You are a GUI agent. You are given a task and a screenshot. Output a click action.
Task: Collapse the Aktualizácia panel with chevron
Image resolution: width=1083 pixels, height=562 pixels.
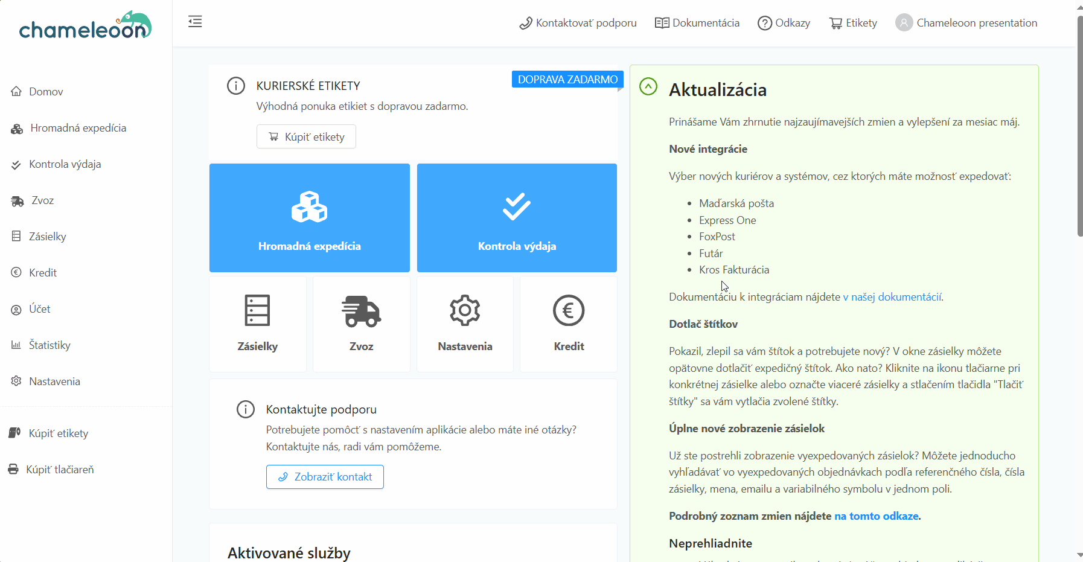(648, 86)
